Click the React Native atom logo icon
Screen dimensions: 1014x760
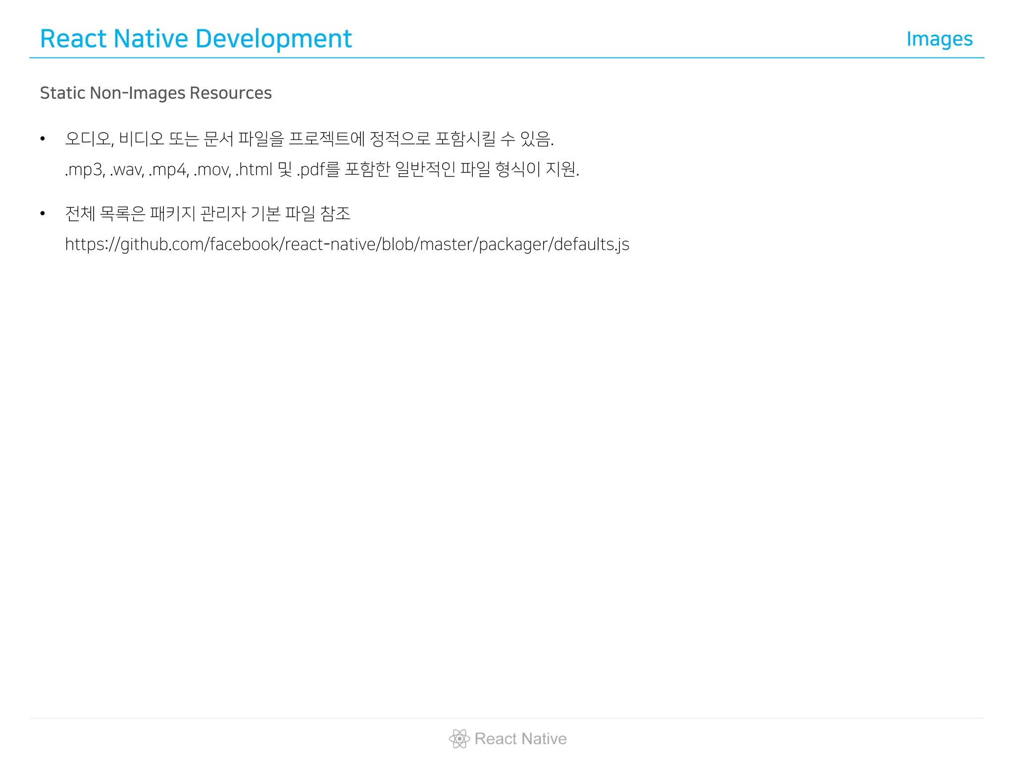pyautogui.click(x=459, y=738)
